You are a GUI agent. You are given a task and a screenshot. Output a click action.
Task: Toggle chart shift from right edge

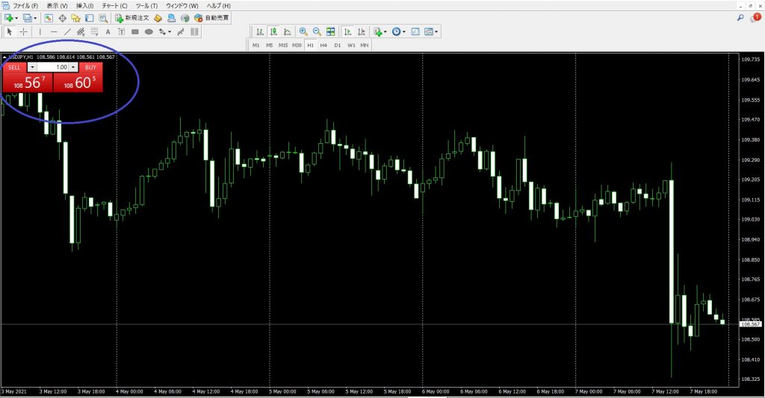361,32
